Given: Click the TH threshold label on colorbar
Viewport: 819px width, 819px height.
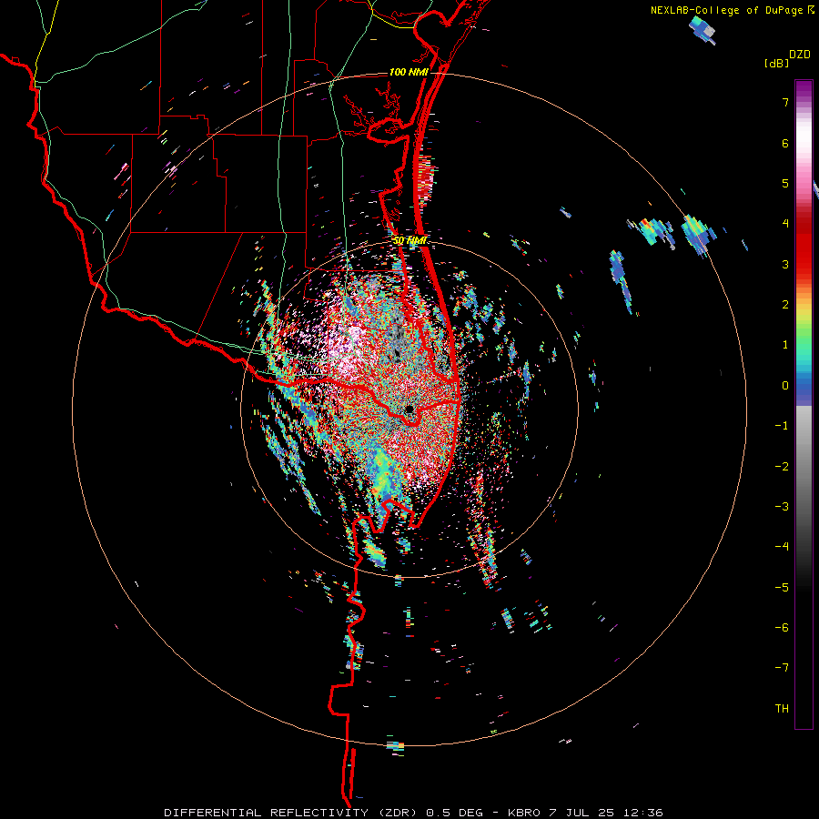Looking at the screenshot, I should coord(782,709).
